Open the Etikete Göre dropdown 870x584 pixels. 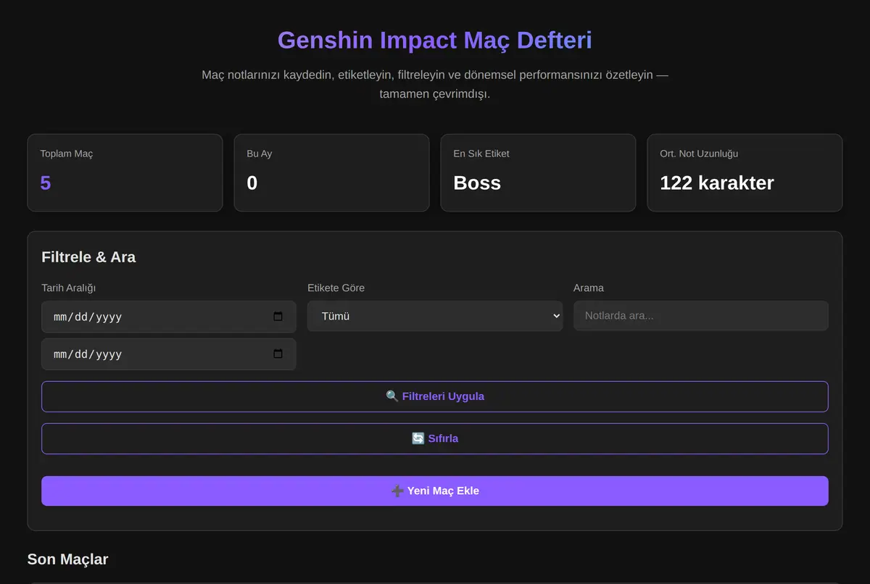coord(435,316)
